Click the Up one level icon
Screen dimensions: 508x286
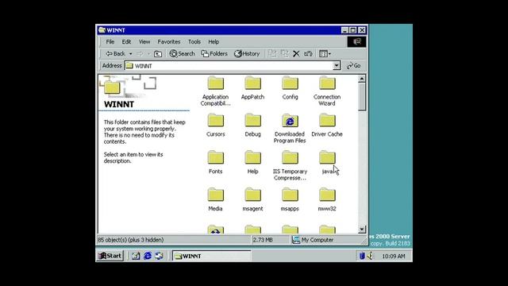click(158, 54)
